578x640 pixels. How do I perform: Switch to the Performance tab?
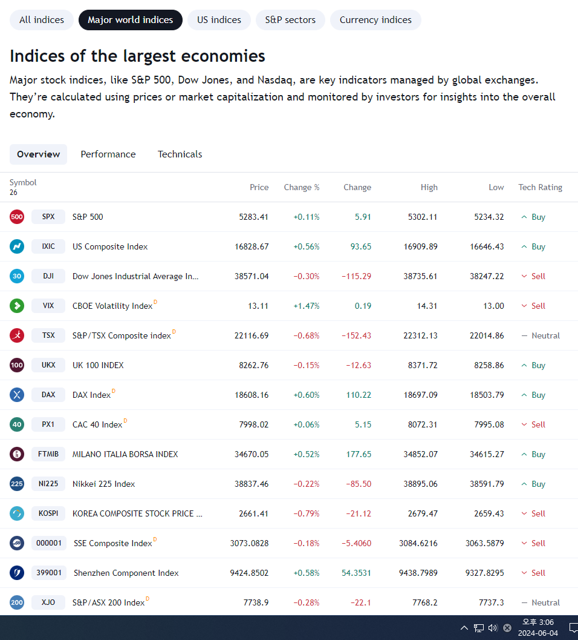coord(108,154)
